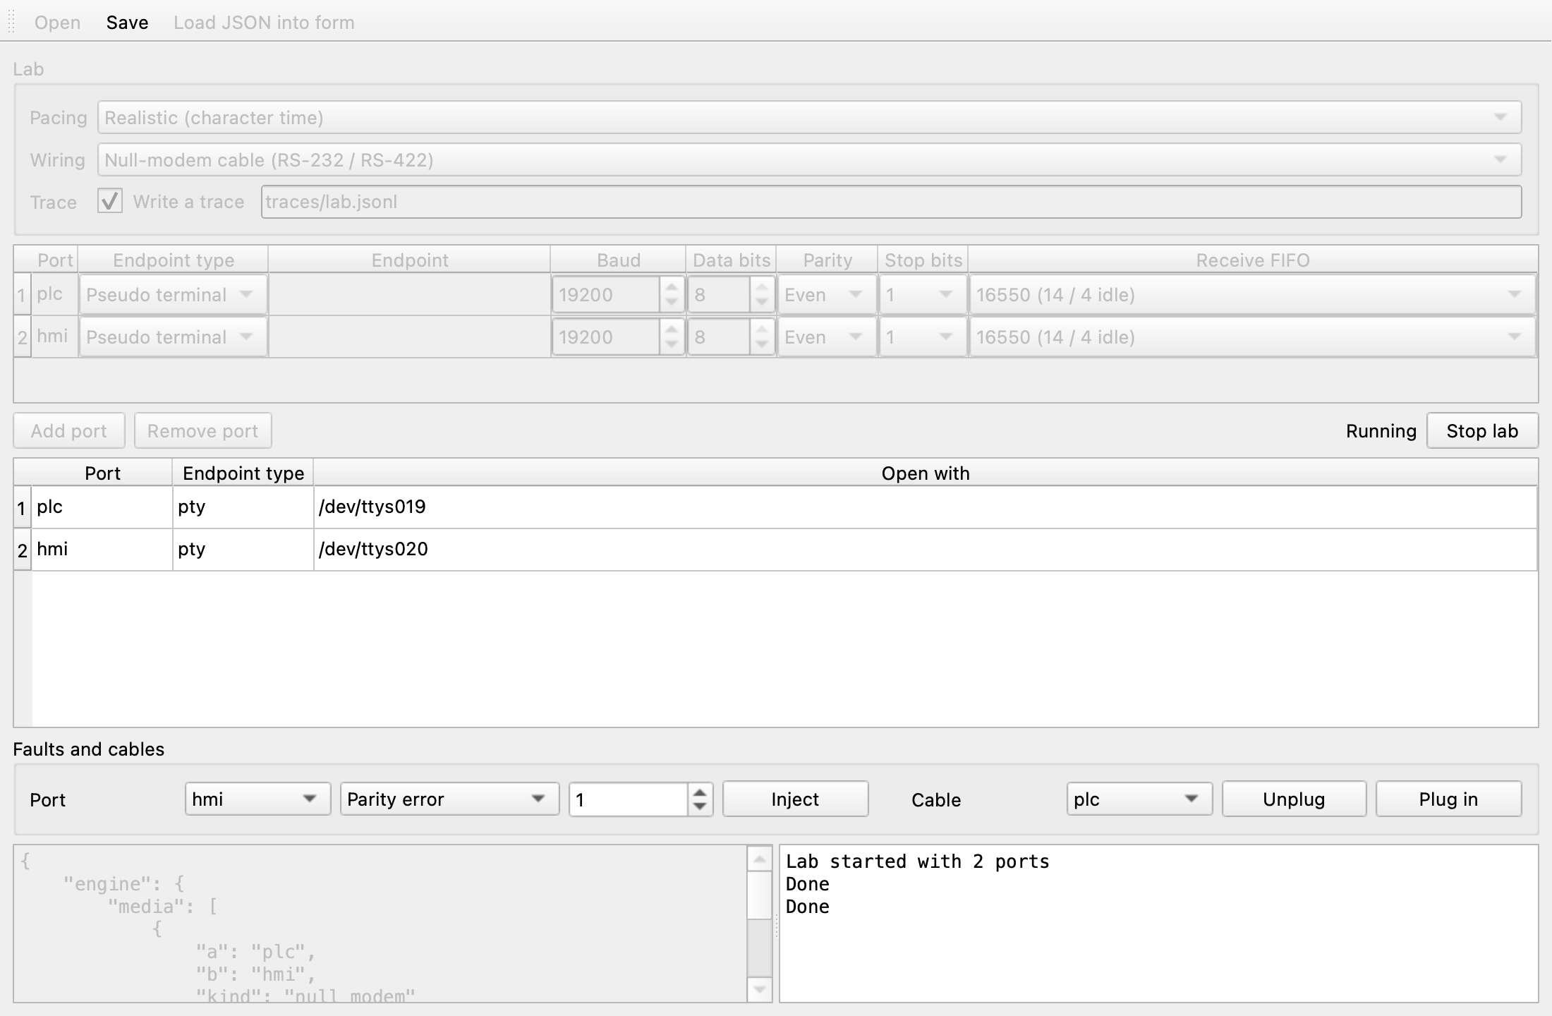Select the /dev/ttys020 cell

925,550
